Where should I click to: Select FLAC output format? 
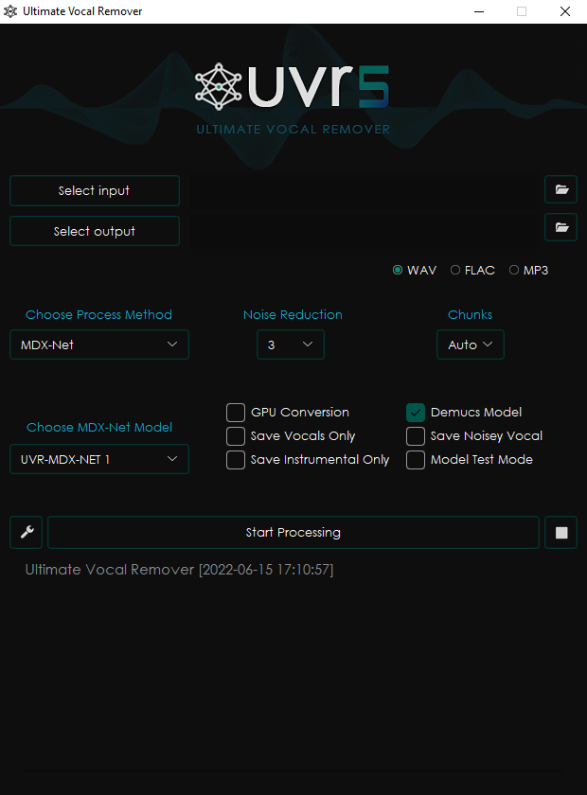[x=455, y=271]
